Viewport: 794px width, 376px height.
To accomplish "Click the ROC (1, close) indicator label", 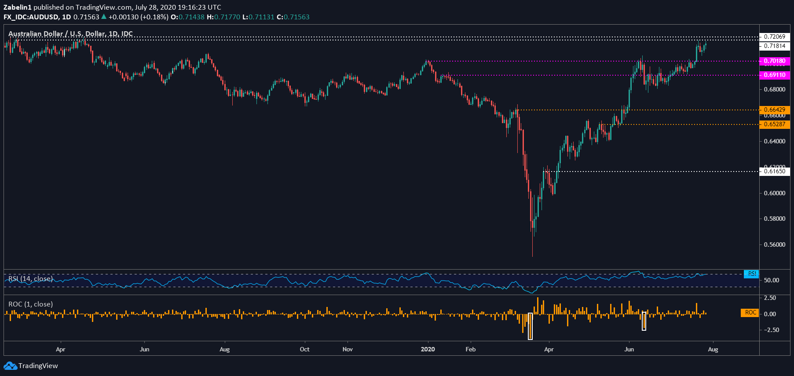I will point(30,304).
